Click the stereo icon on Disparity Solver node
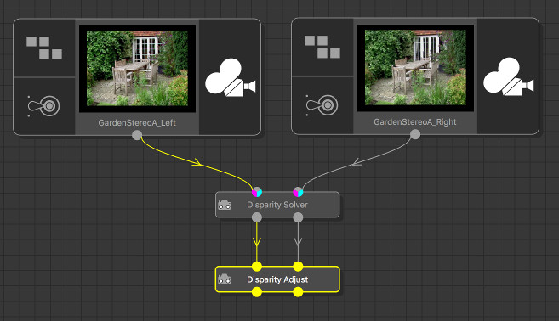Screen dimensions: 559x321 [225, 205]
